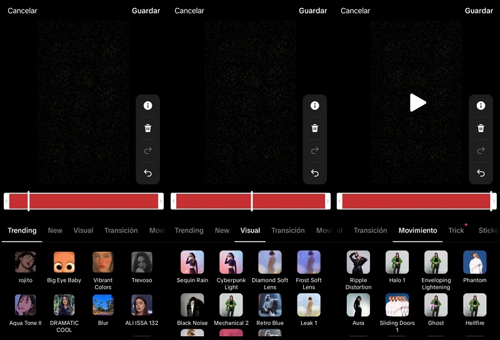Apply the Cyberpunk Light effect
Screen dimensions: 500x340
[x=231, y=262]
